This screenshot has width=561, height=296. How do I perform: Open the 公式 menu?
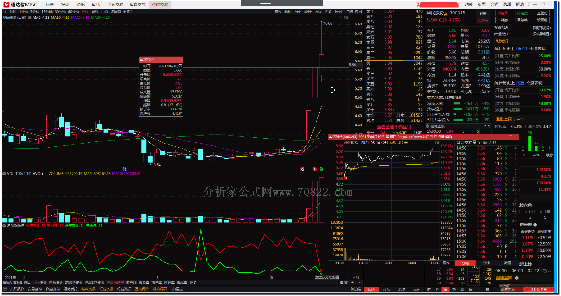494,4
